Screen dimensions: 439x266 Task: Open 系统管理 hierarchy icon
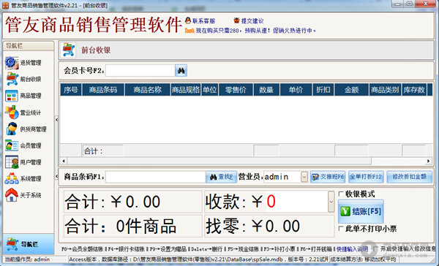point(12,178)
